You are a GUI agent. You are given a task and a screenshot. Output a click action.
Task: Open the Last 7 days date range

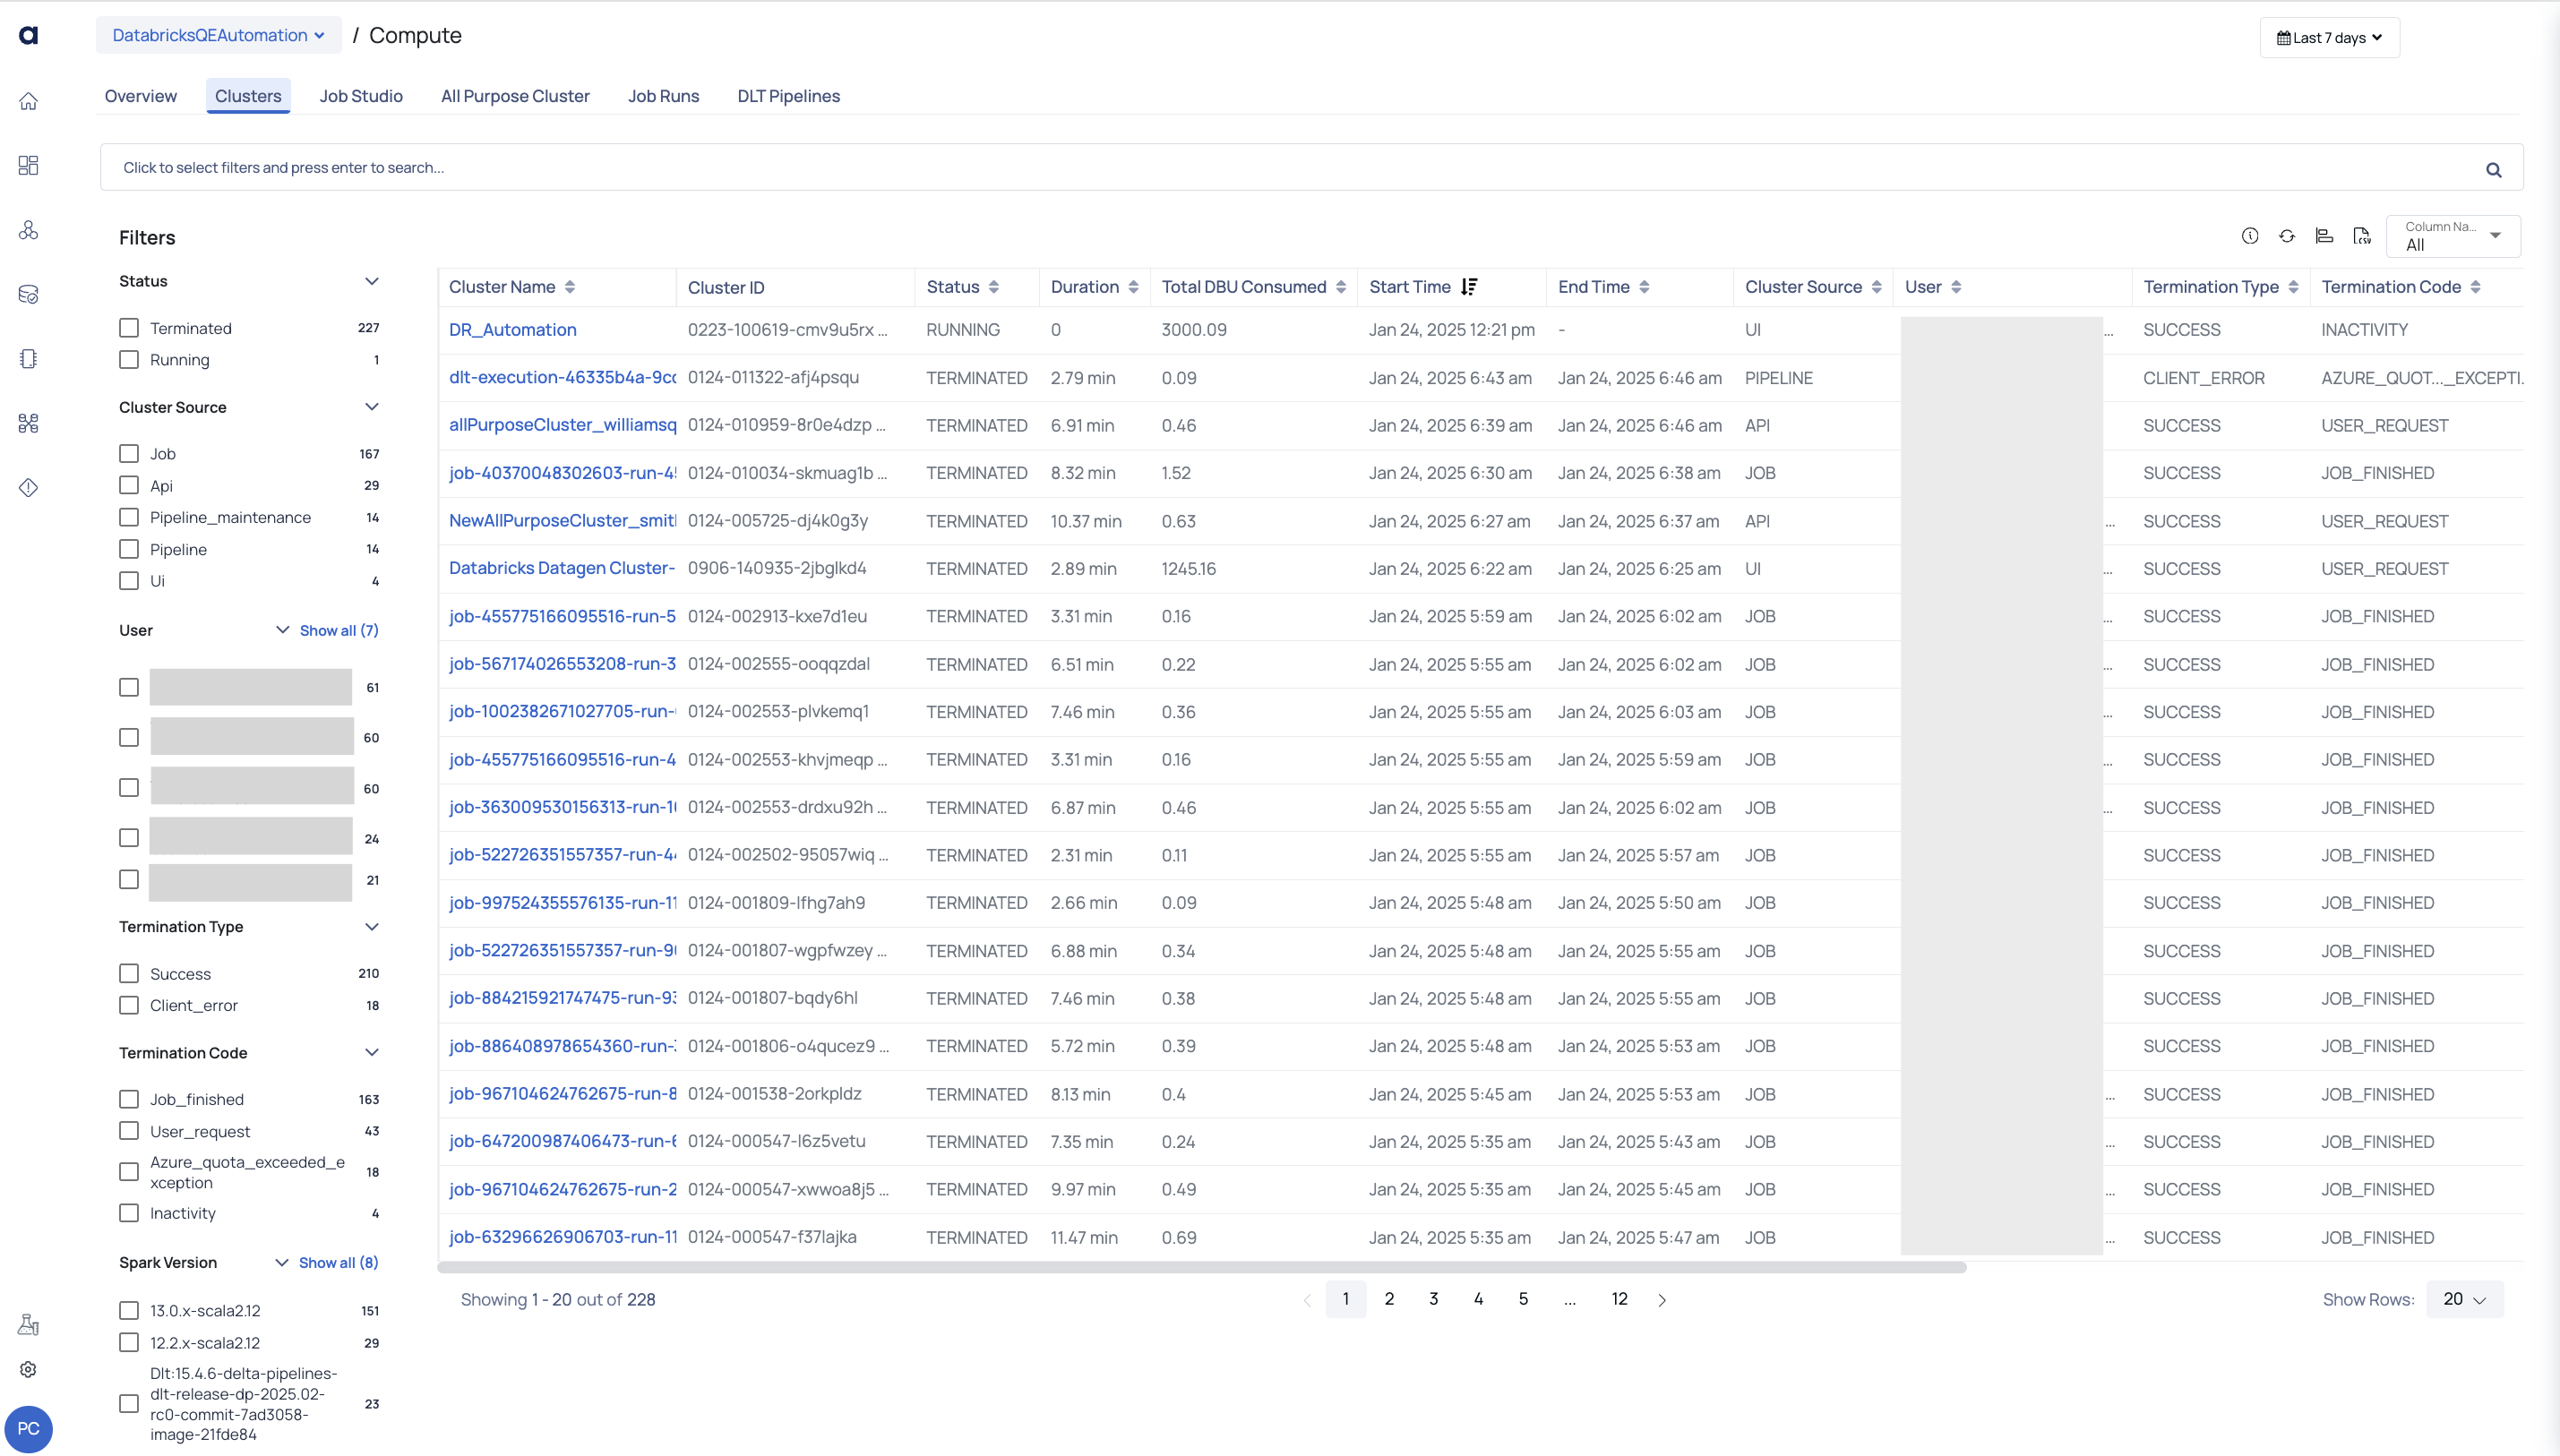point(2329,38)
